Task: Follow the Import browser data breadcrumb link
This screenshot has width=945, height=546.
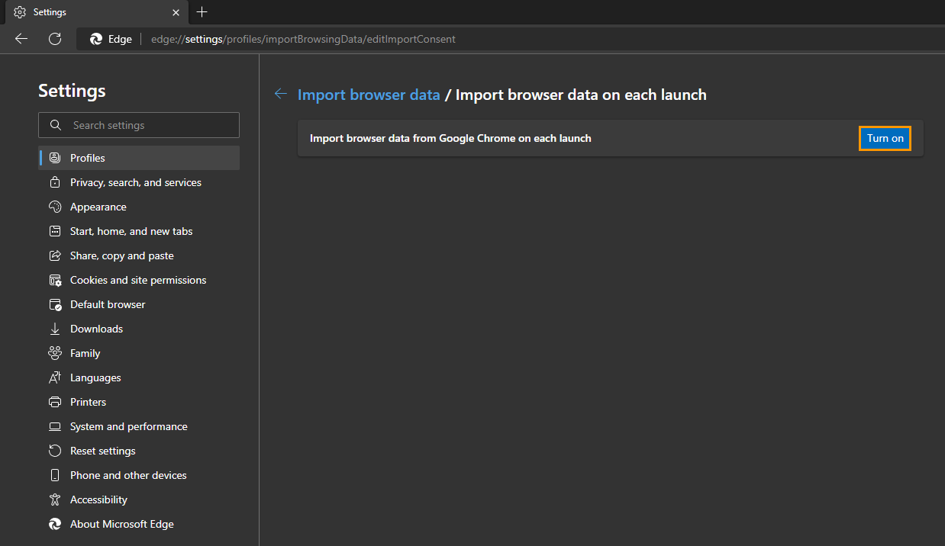Action: (369, 95)
